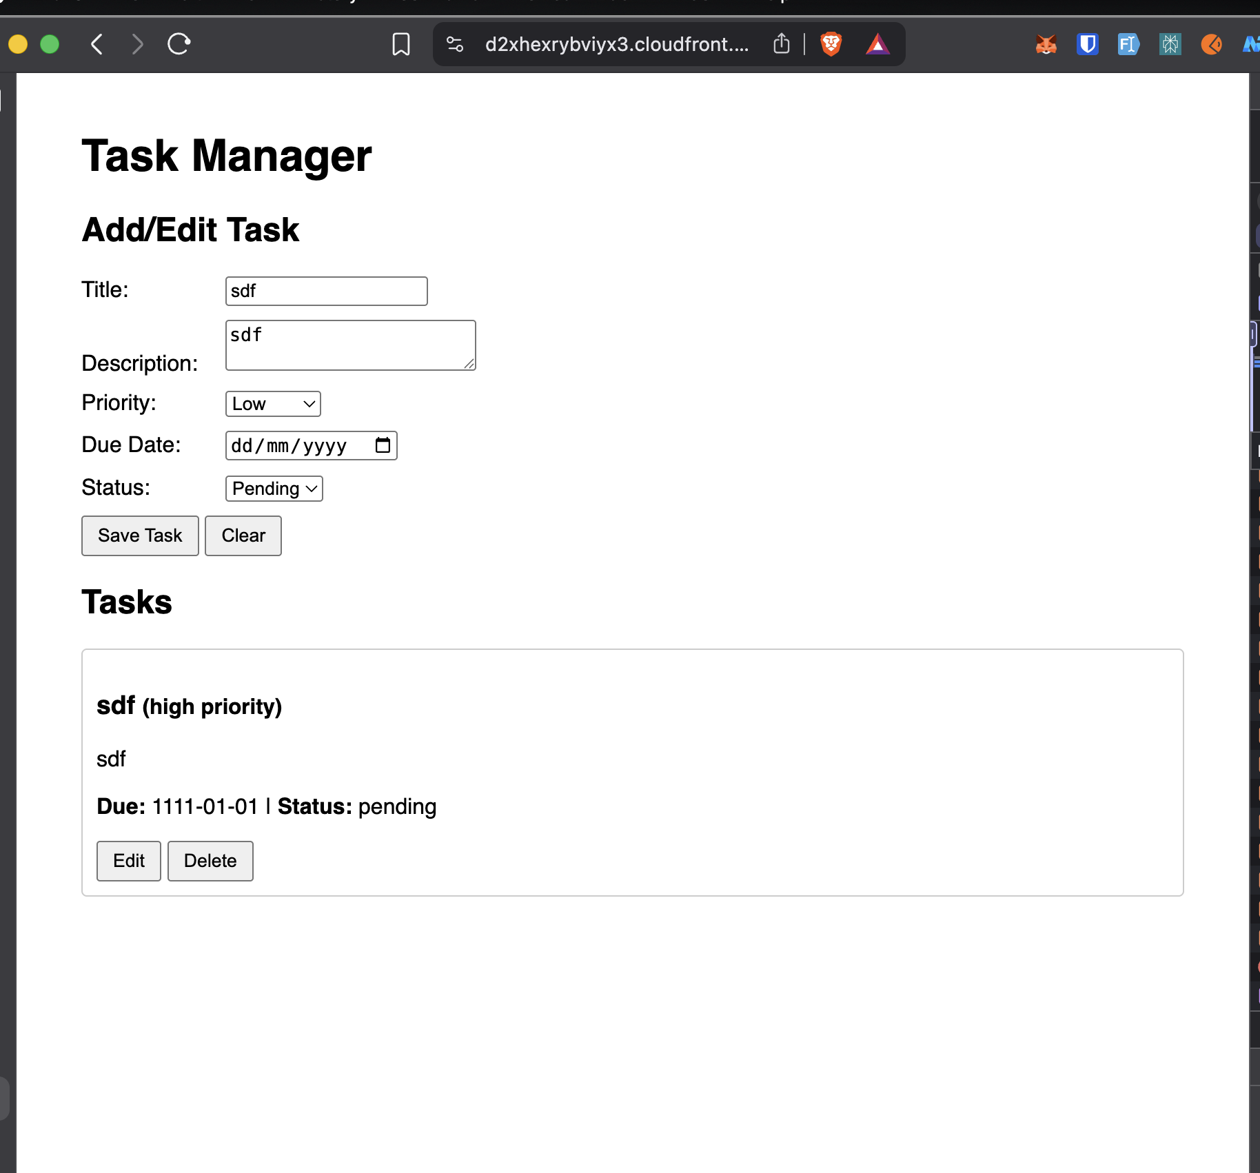Reload the Task Manager page
This screenshot has height=1173, width=1260.
(179, 44)
